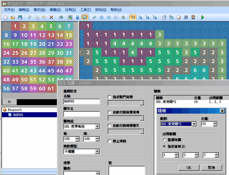Select the 指定區域 ID radio button
Screen dimensions: 229x175
[x=165, y=146]
